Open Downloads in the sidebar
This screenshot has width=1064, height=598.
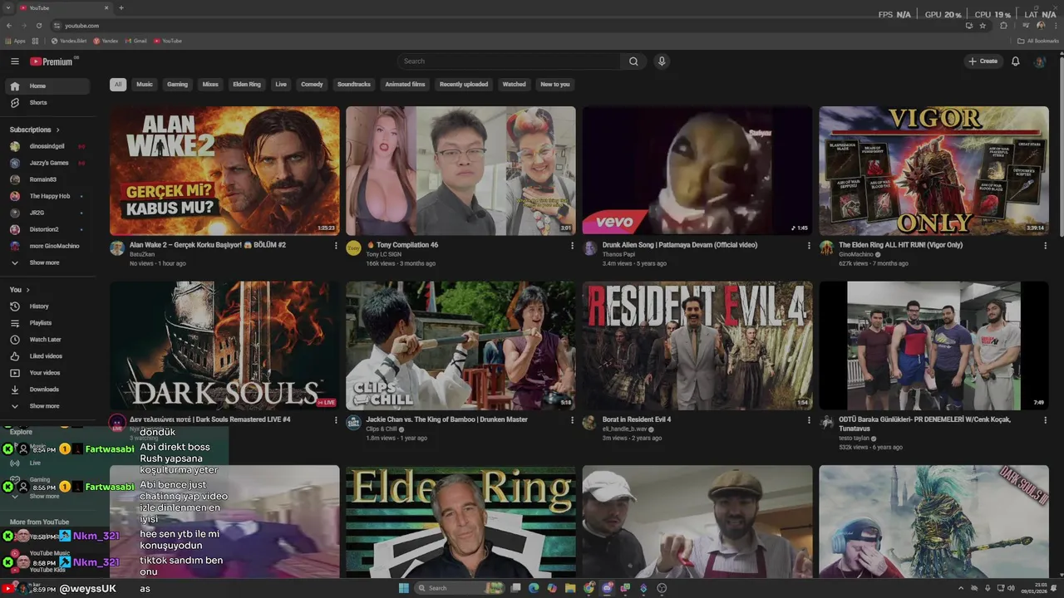point(47,390)
